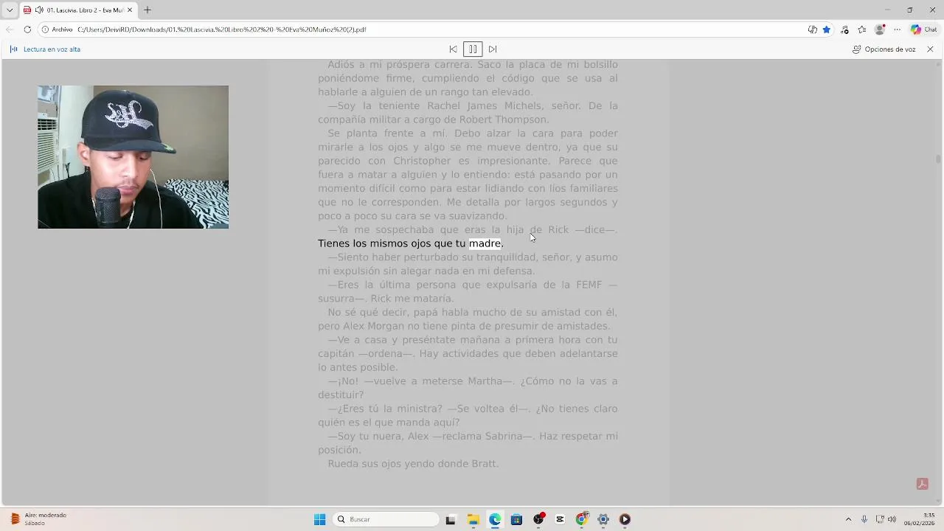Image resolution: width=944 pixels, height=531 pixels.
Task: Open Task View on taskbar
Action: point(451,519)
